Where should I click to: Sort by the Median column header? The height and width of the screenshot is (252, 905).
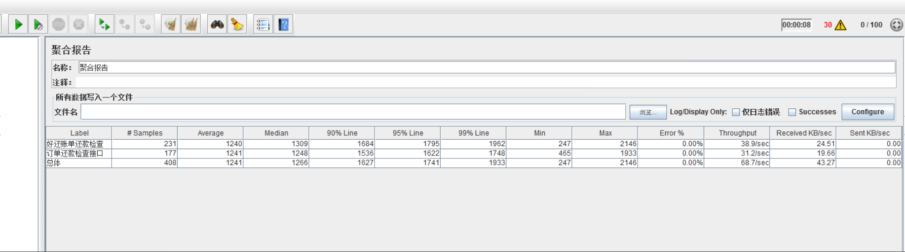(x=276, y=133)
